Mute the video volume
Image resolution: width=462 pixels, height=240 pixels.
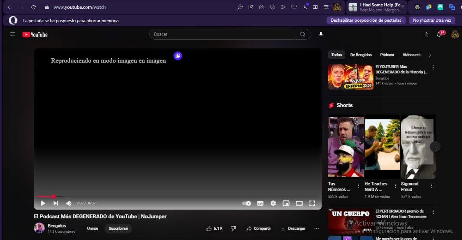pyautogui.click(x=69, y=203)
